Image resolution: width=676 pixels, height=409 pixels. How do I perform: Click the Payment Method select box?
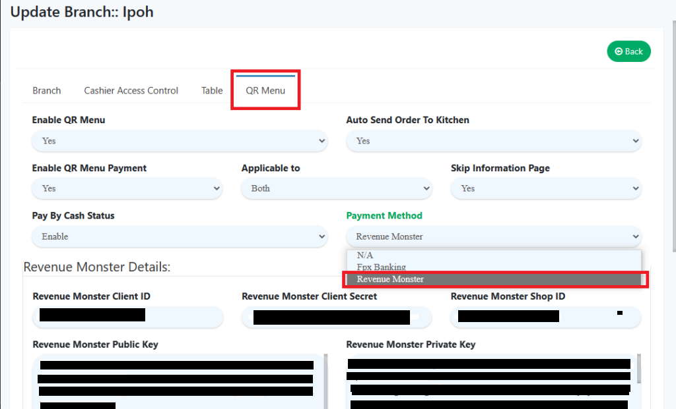click(x=493, y=236)
